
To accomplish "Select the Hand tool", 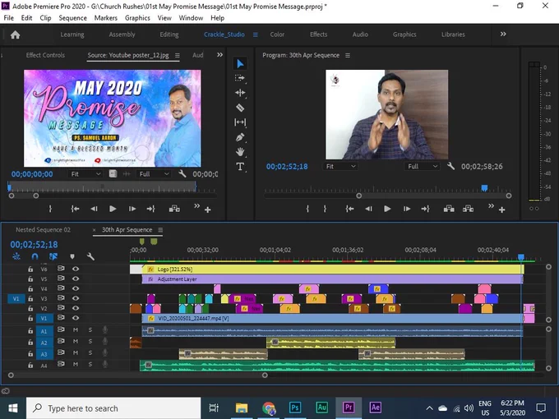I will pyautogui.click(x=240, y=152).
